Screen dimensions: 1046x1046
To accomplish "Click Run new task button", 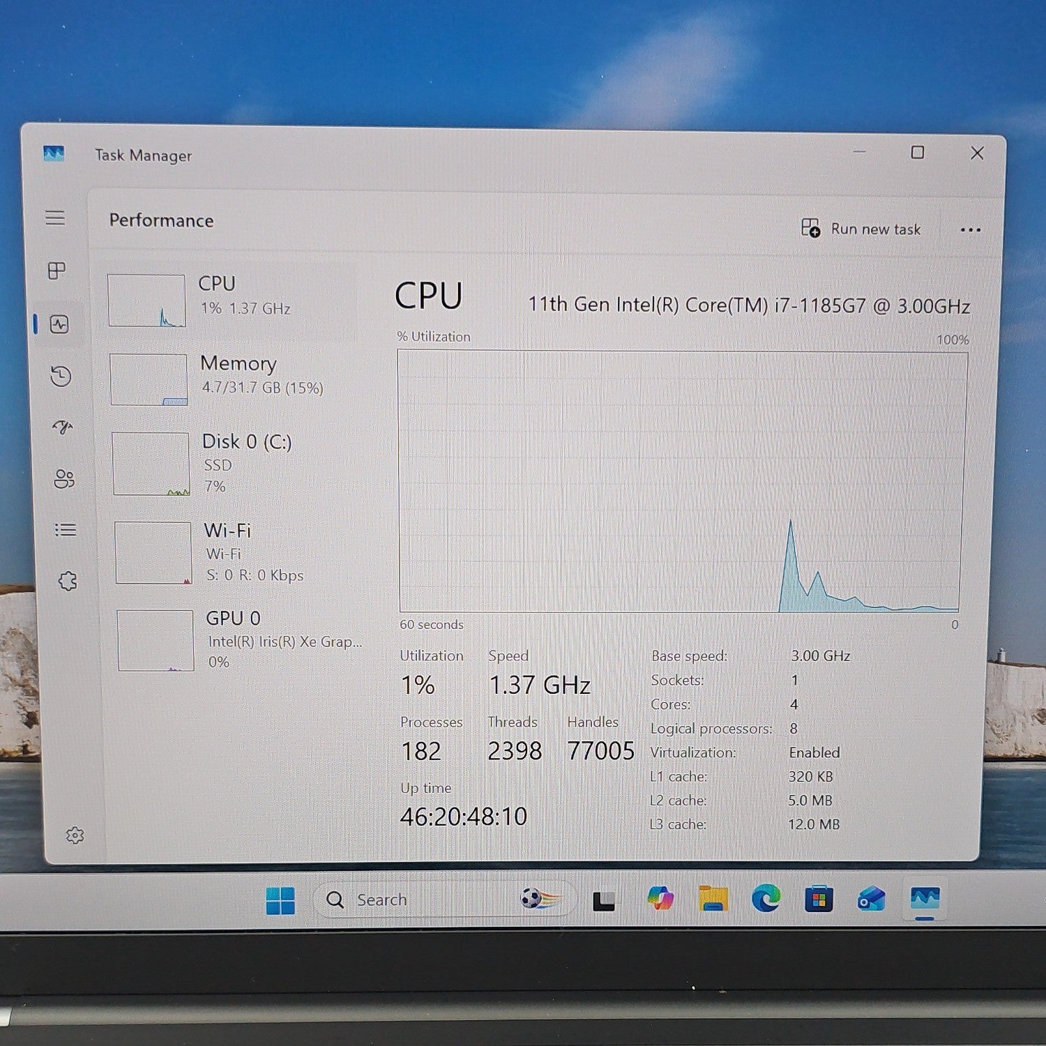I will (861, 229).
